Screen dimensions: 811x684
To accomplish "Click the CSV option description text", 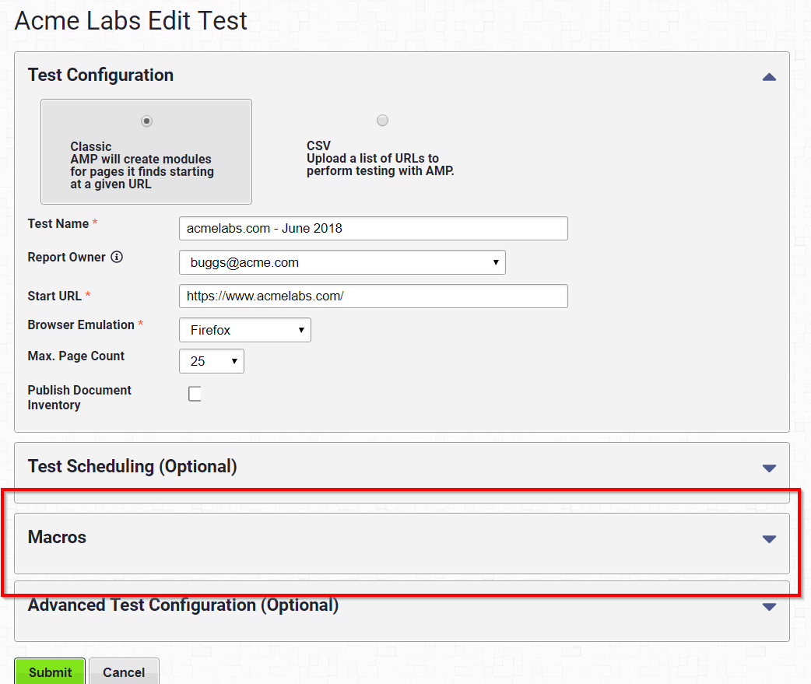I will tap(380, 158).
